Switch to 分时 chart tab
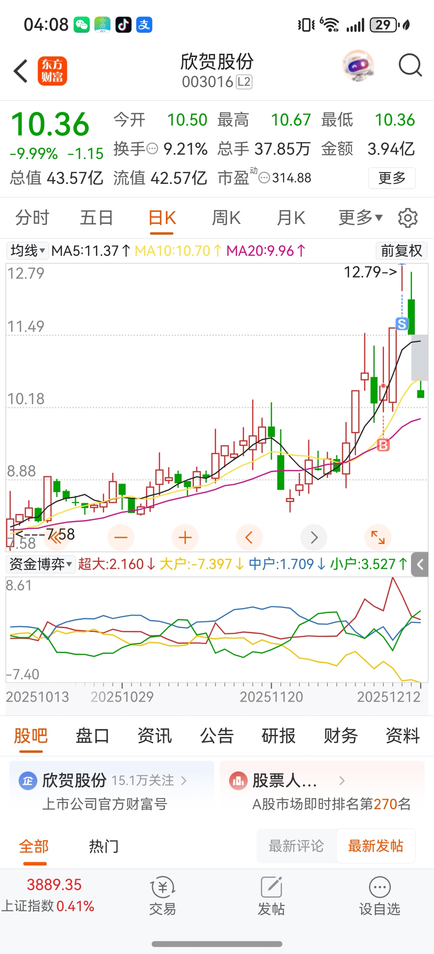 tap(32, 218)
